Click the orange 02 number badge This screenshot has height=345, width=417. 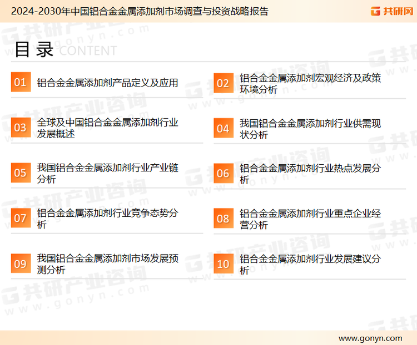point(224,83)
